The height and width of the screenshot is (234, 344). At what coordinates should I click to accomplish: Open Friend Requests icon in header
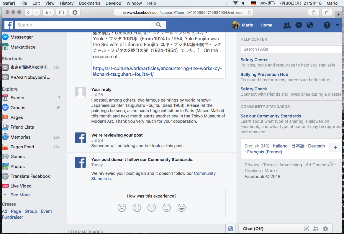(287, 25)
